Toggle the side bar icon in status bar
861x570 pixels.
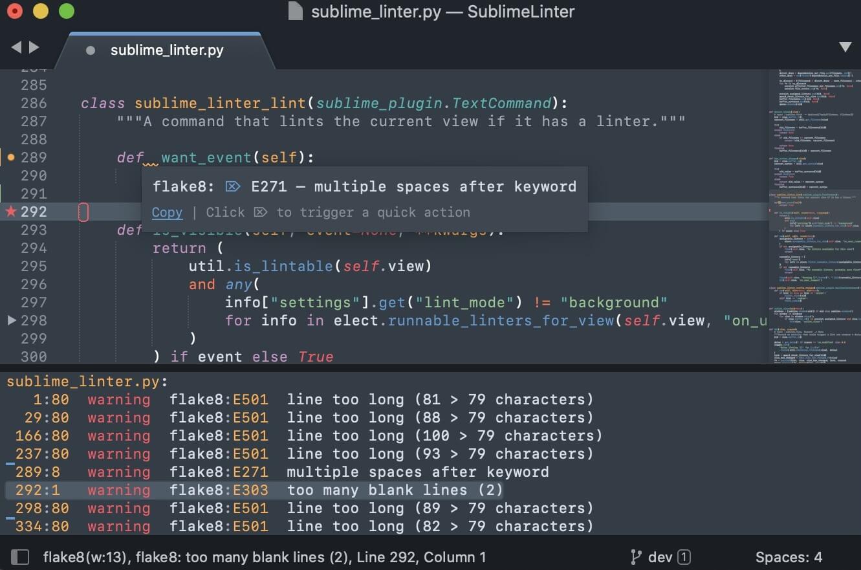(20, 557)
